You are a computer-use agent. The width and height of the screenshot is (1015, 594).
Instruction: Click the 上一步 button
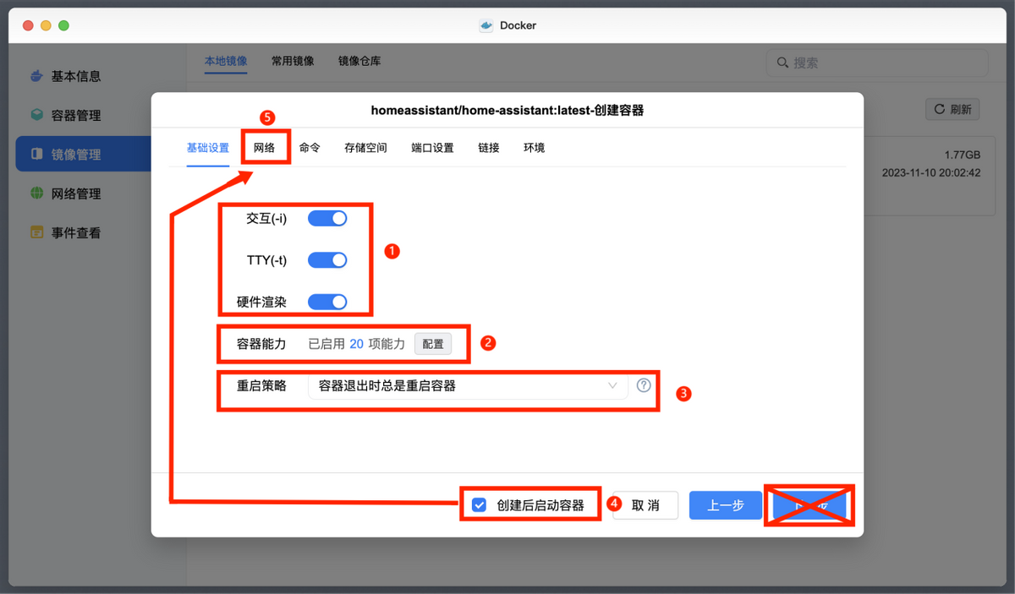726,505
